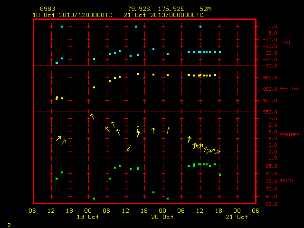Select the Pre (mb) pressure axis label
Image resolution: width=304 pixels, height=228 pixels.
click(x=290, y=89)
